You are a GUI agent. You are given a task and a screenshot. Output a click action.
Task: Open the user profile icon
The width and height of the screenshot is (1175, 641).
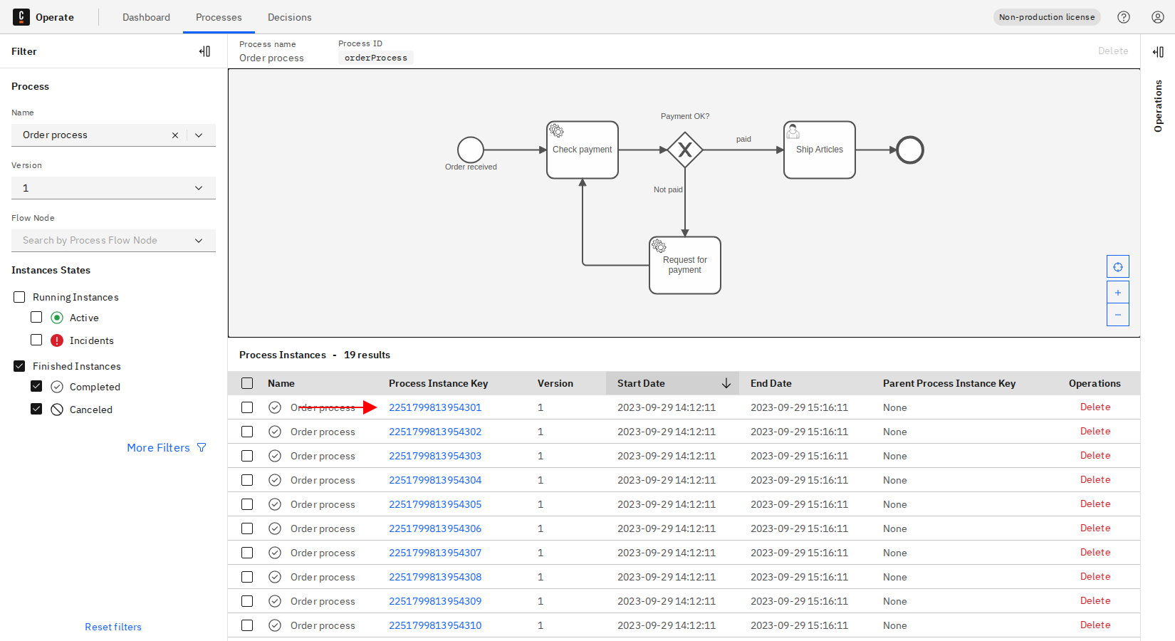point(1157,16)
